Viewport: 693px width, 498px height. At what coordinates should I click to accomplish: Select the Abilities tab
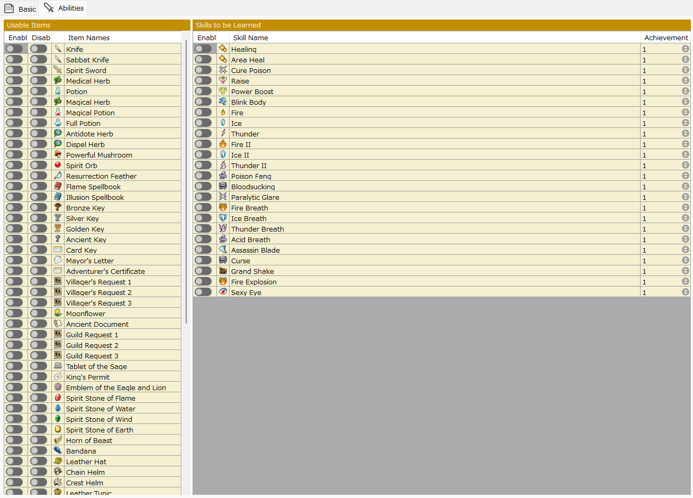click(x=64, y=8)
